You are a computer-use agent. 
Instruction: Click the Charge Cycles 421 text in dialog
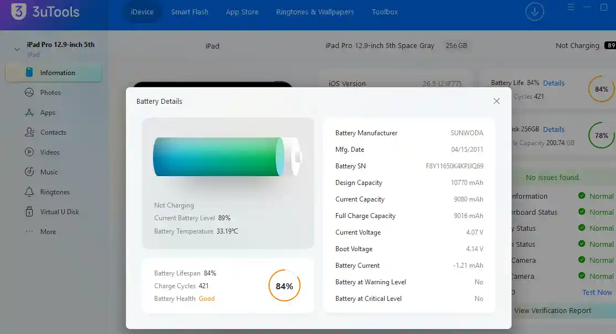[x=181, y=286]
